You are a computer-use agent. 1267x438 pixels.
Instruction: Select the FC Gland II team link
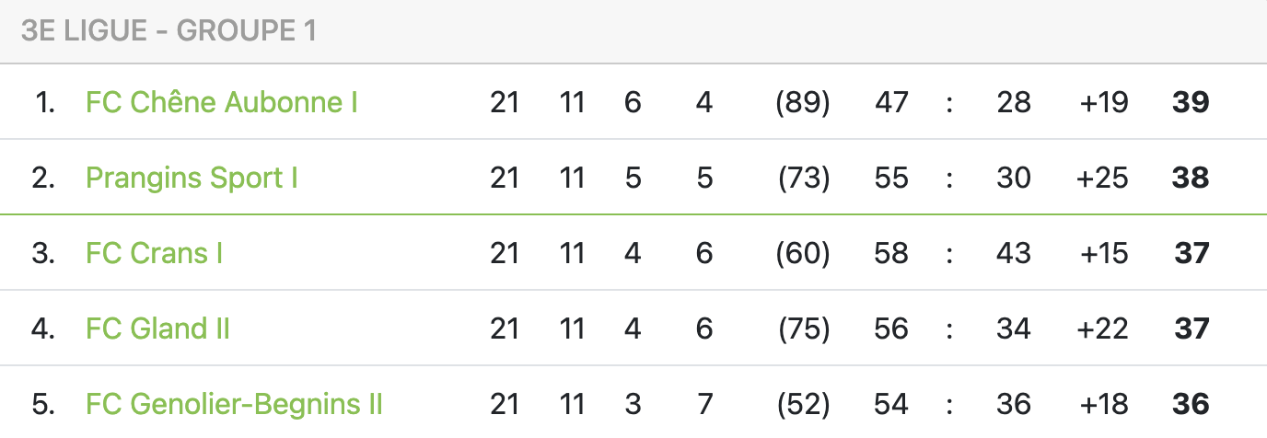pyautogui.click(x=157, y=328)
